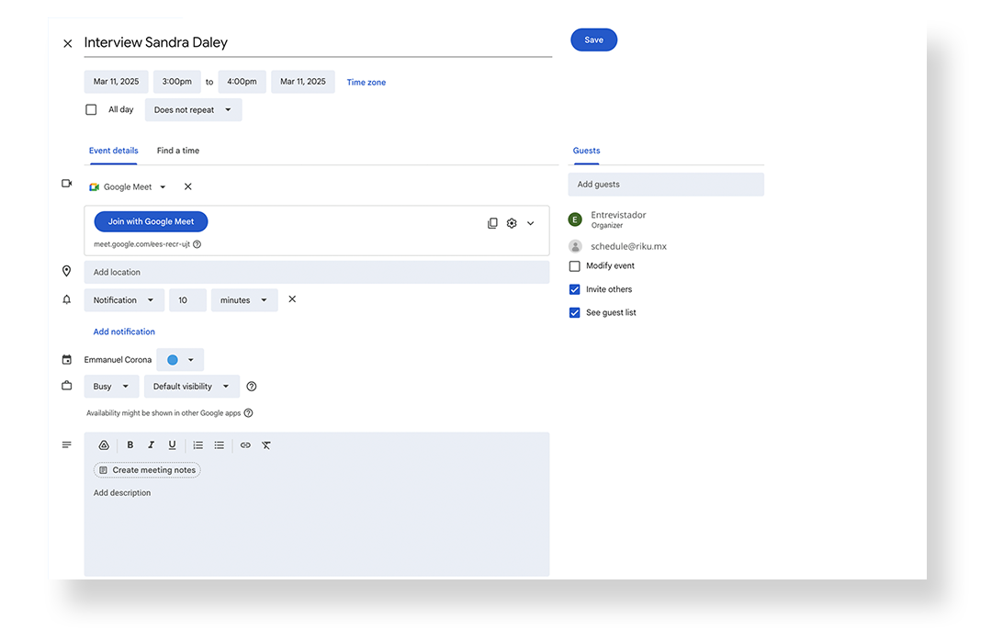Attach a Google Drive file
This screenshot has width=992, height=641.
[x=104, y=445]
